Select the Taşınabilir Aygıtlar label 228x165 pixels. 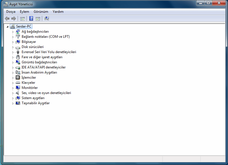[x=36, y=103]
